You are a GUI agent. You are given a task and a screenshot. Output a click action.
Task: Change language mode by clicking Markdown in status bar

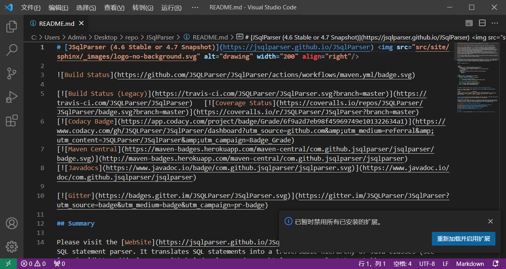(470, 264)
